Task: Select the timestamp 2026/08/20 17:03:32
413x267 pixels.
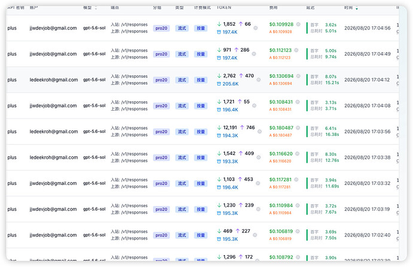Action: [367, 183]
